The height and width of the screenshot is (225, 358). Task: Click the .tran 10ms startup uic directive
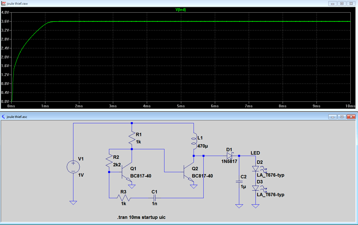(141, 217)
